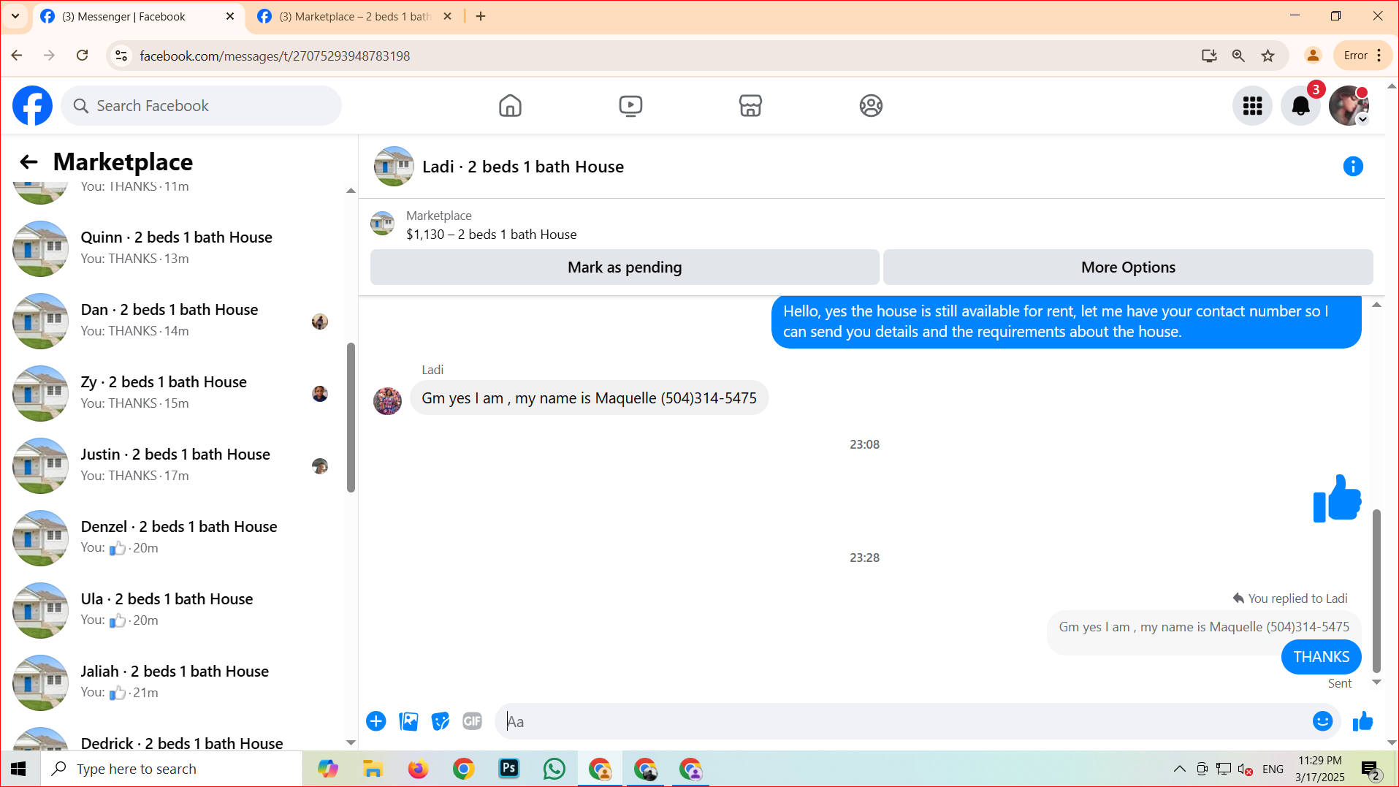The height and width of the screenshot is (787, 1399).
Task: Open the Facebook menu grid icon
Action: coord(1253,106)
